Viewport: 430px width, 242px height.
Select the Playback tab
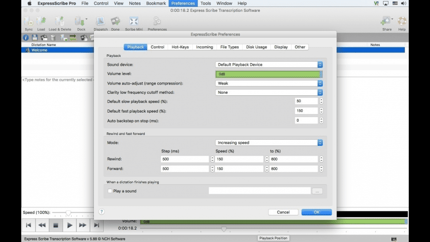tap(135, 47)
